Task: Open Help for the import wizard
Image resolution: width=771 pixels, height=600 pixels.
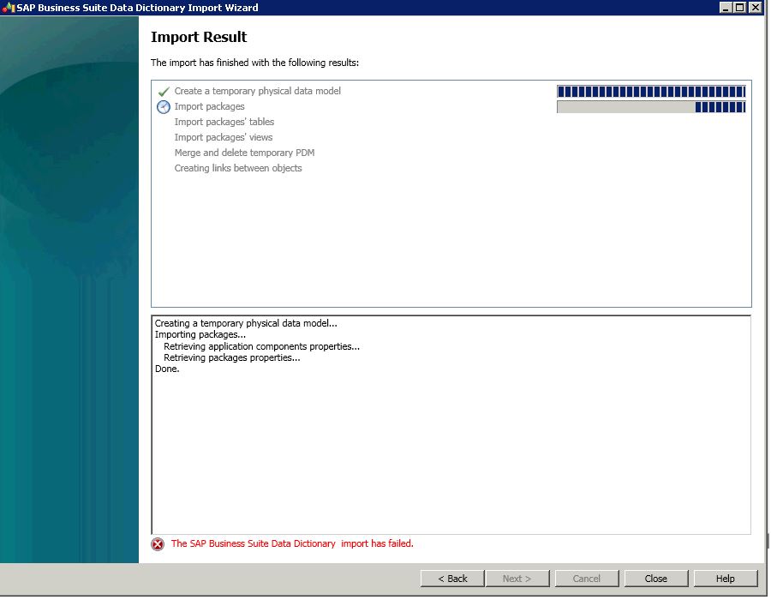Action: (726, 579)
